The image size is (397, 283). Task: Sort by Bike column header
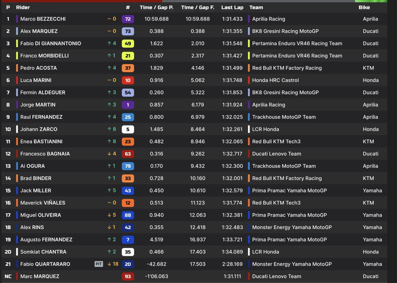(364, 7)
